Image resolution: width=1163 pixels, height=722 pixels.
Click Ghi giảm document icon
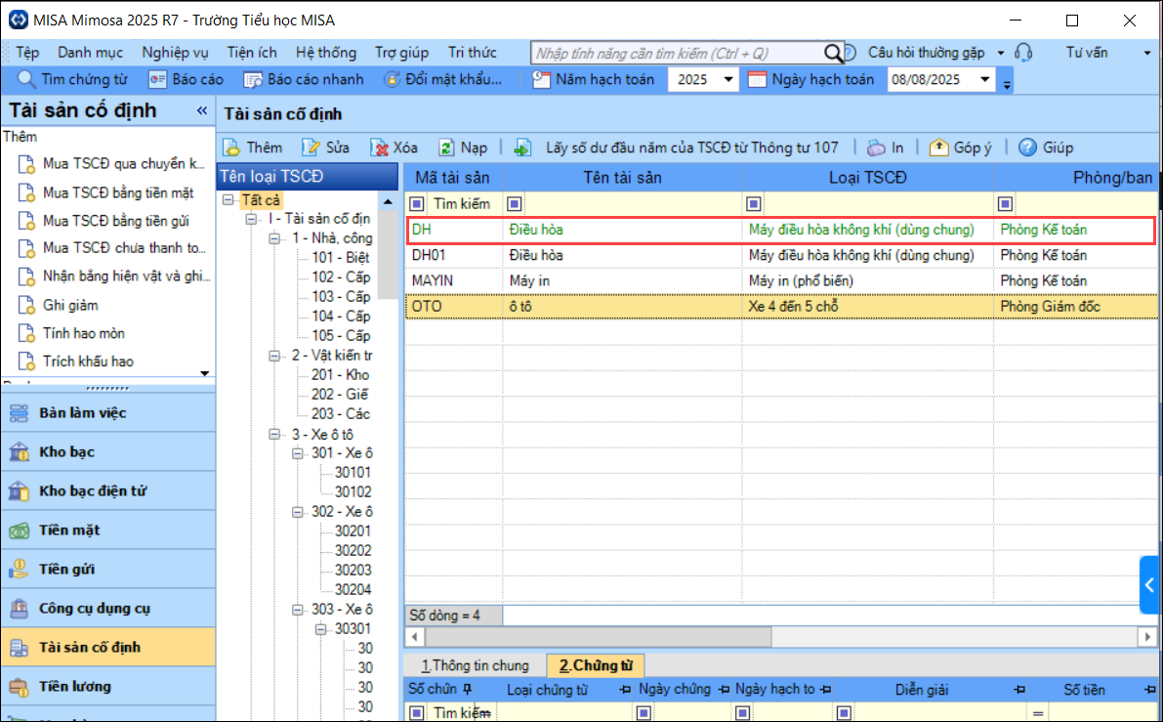(26, 305)
